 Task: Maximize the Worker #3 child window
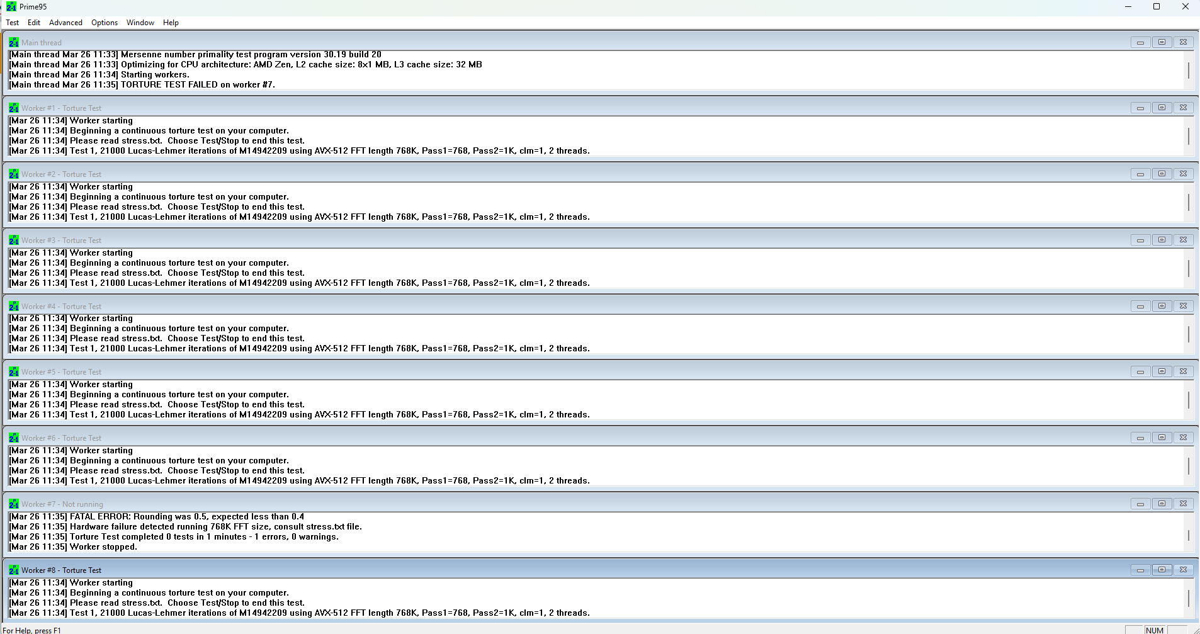pyautogui.click(x=1162, y=240)
